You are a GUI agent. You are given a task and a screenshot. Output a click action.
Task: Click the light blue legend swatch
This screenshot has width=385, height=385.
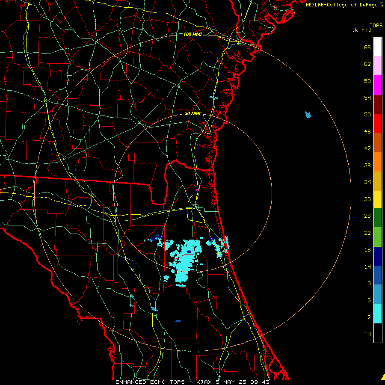[378, 294]
